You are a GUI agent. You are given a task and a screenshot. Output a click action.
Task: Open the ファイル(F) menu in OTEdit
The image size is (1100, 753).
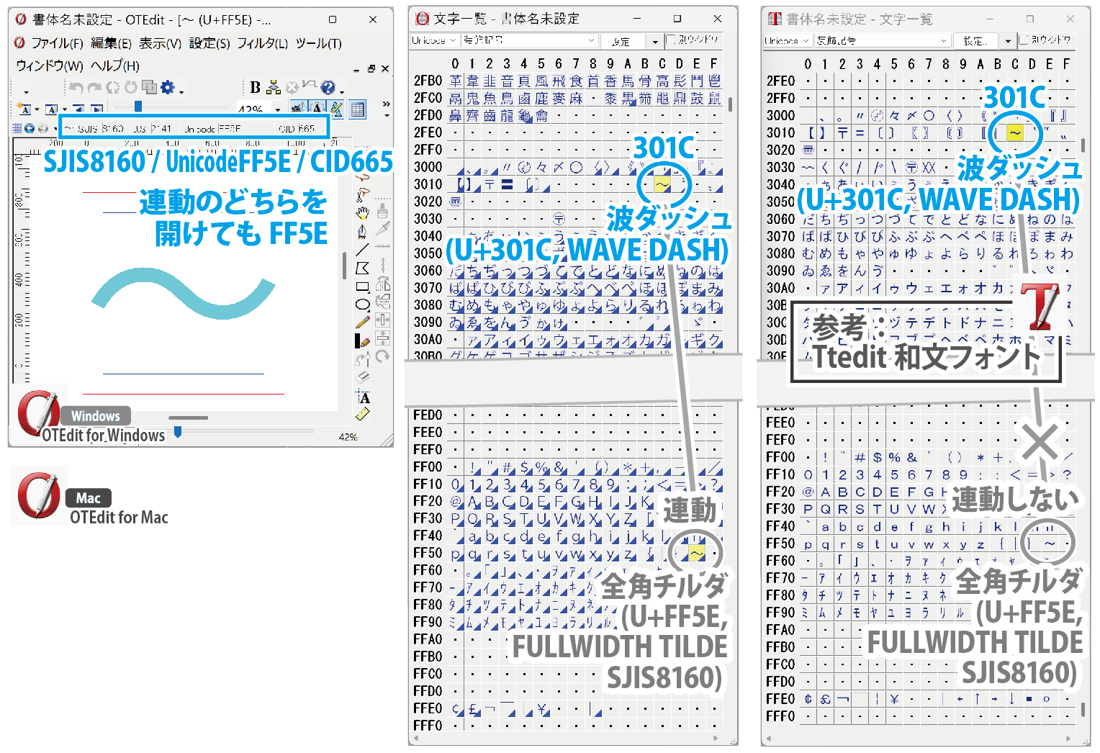pos(57,43)
